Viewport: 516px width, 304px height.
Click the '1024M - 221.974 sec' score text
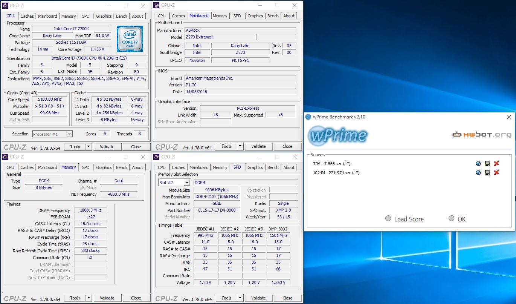pos(336,173)
